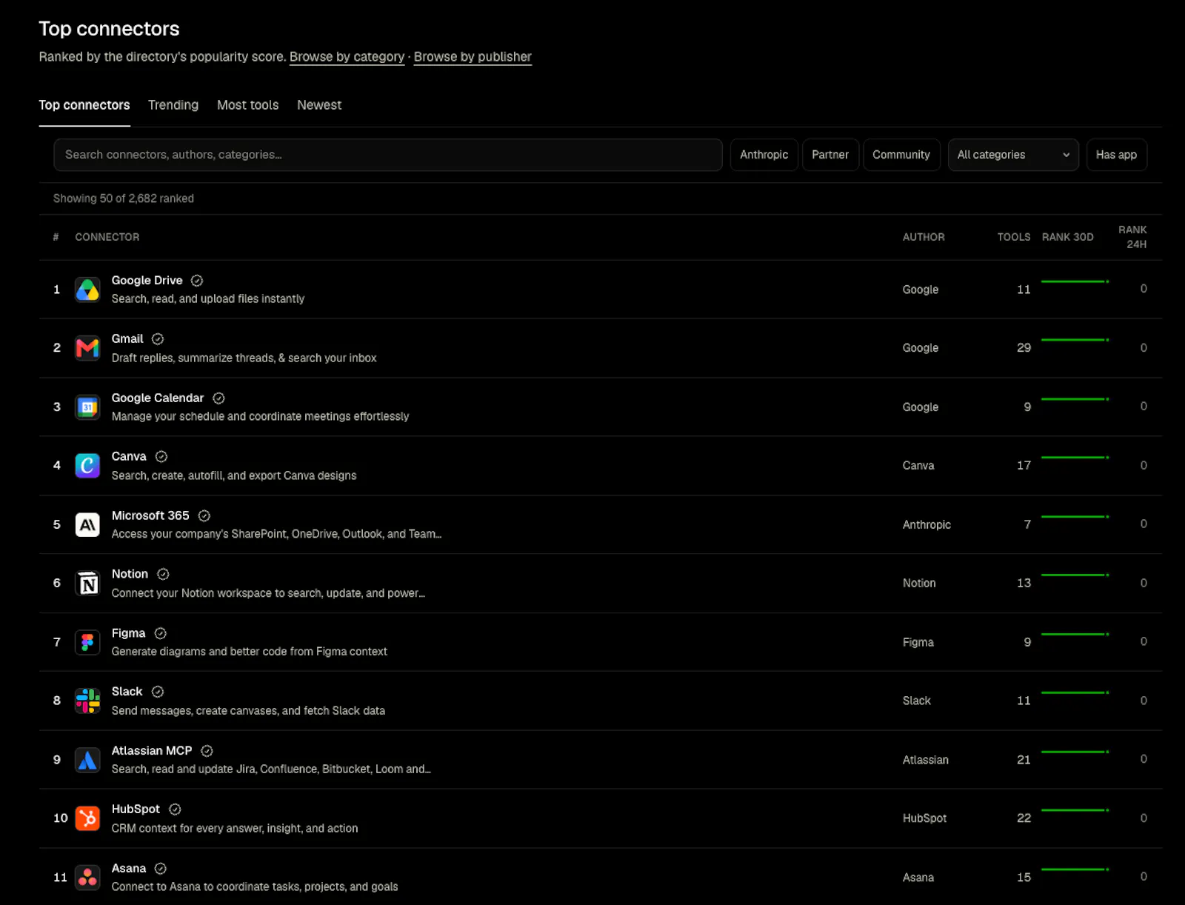Screen dimensions: 1185x905
Task: Open the Microsoft 365 connector title
Action: point(150,515)
